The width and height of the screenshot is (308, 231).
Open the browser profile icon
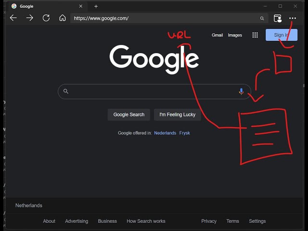pyautogui.click(x=278, y=18)
